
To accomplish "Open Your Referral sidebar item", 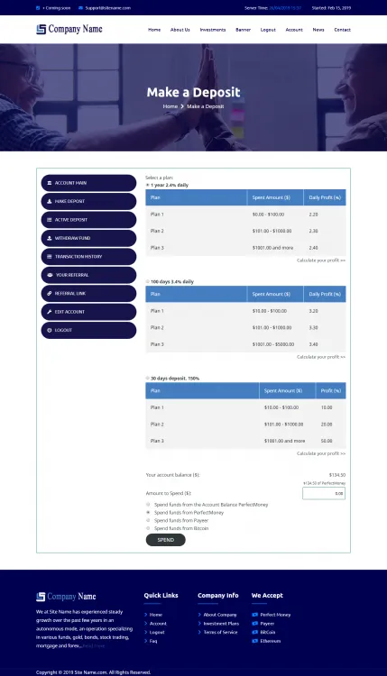I will [x=89, y=275].
